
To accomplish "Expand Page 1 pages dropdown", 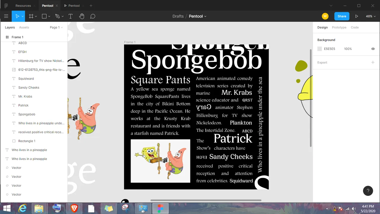I will coord(56,27).
